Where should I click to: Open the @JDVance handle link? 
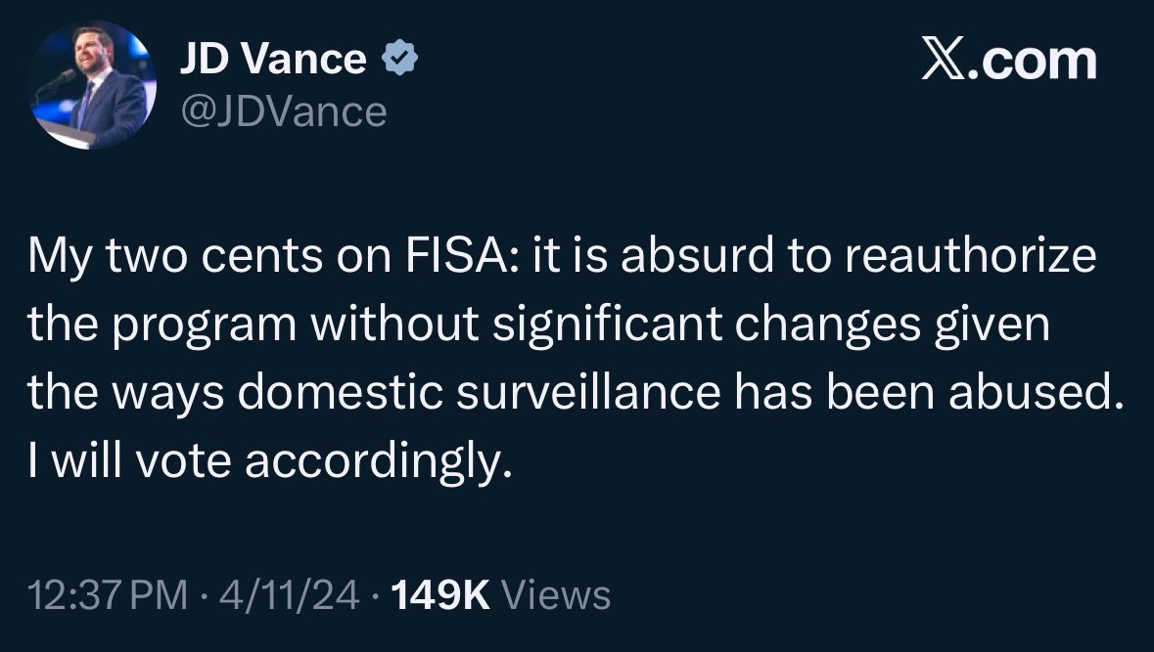tap(283, 110)
